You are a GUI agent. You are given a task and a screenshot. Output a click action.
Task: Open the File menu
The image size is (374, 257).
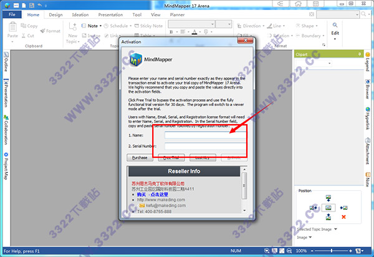[12, 14]
